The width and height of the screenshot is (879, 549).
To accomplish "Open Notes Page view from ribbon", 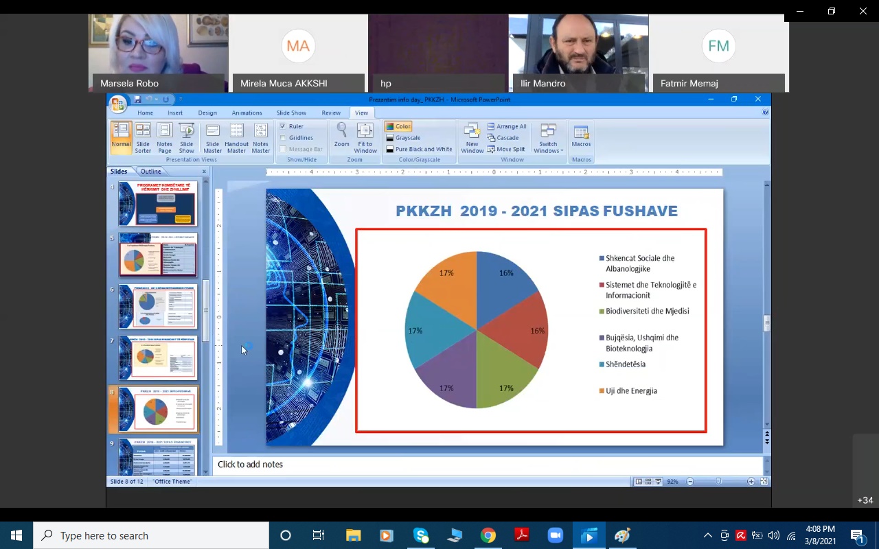I will pyautogui.click(x=165, y=138).
